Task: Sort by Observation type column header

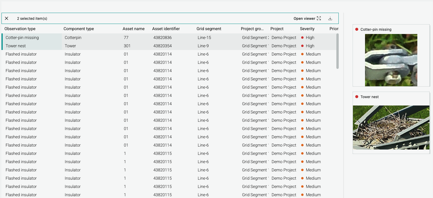Action: coord(20,29)
